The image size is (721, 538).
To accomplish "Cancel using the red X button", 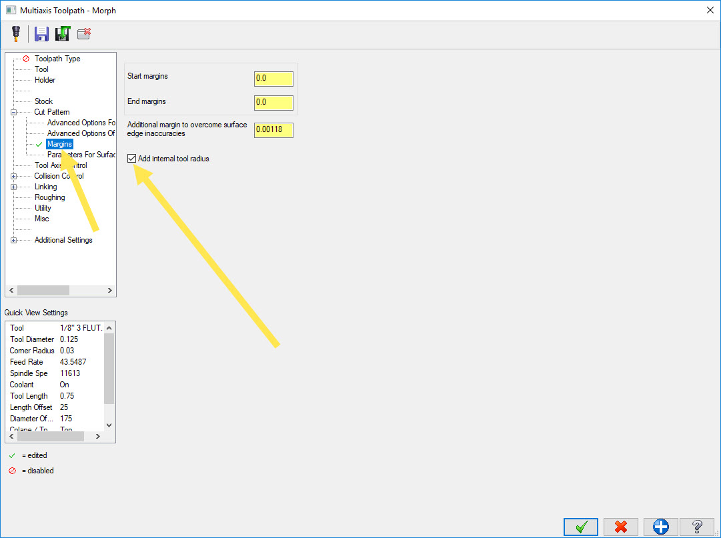I will click(621, 527).
